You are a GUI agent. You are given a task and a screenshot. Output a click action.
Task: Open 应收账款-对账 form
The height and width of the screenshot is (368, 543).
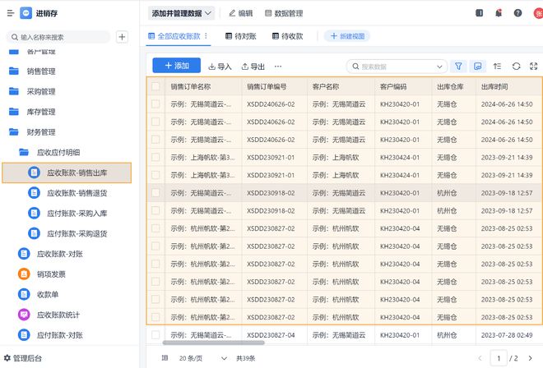coord(59,254)
